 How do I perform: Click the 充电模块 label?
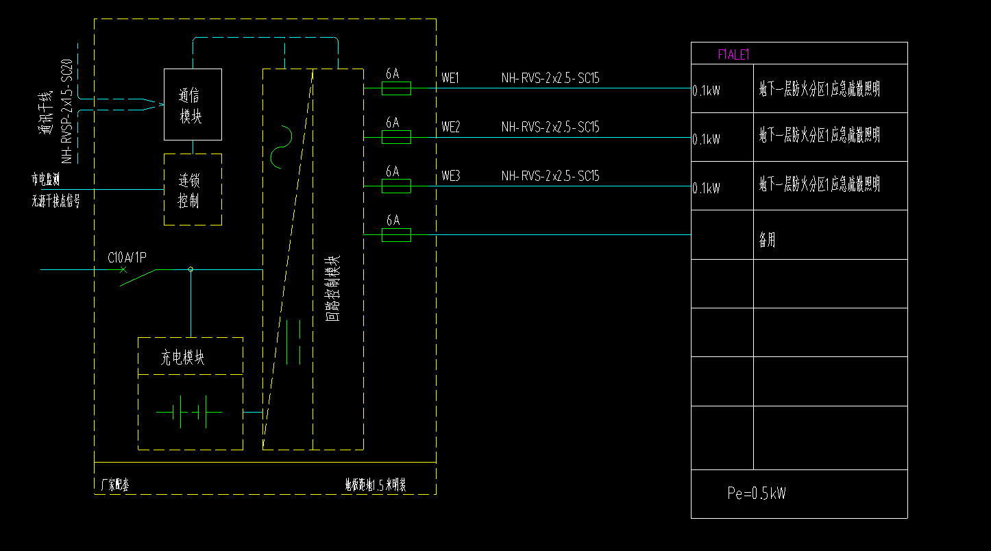(183, 358)
